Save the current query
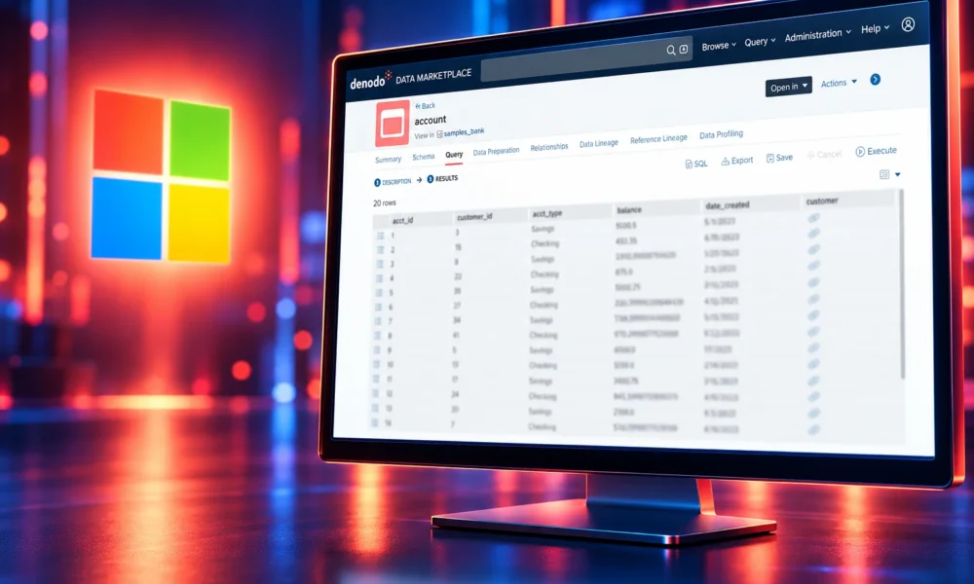The height and width of the screenshot is (584, 974). (x=779, y=158)
